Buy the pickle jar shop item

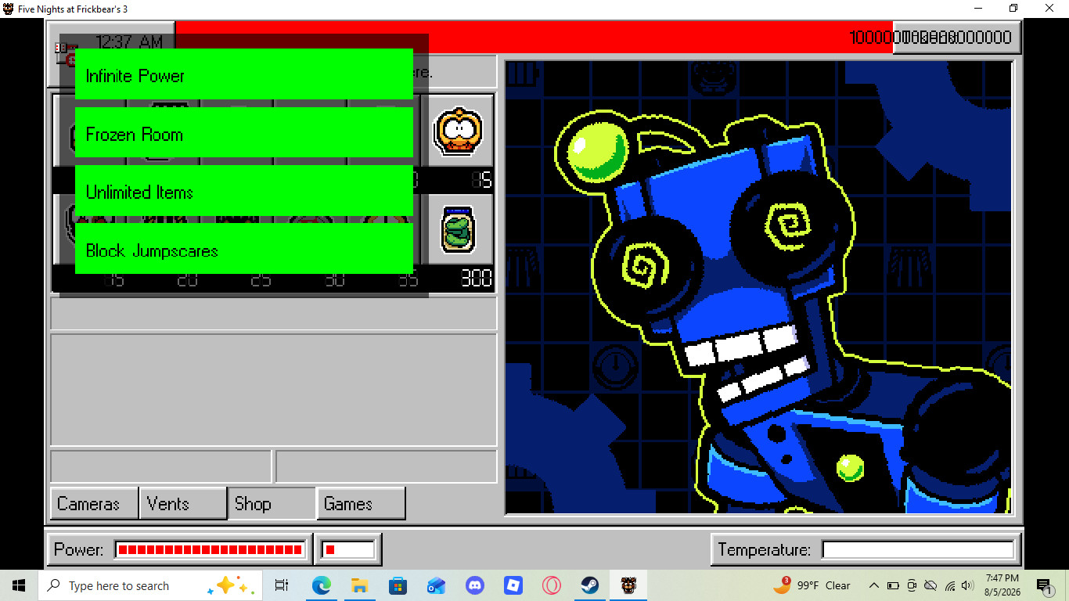click(x=457, y=229)
